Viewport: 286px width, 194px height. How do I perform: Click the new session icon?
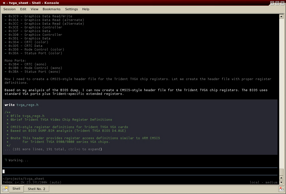(5, 189)
